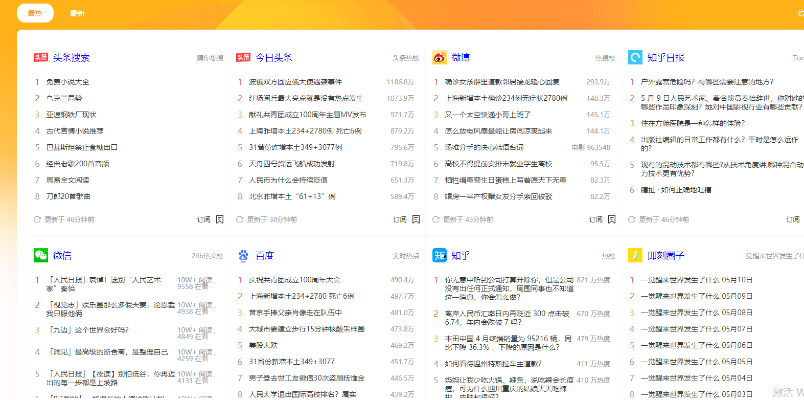Click the 微博 logo icon
The width and height of the screenshot is (804, 400).
coord(440,57)
